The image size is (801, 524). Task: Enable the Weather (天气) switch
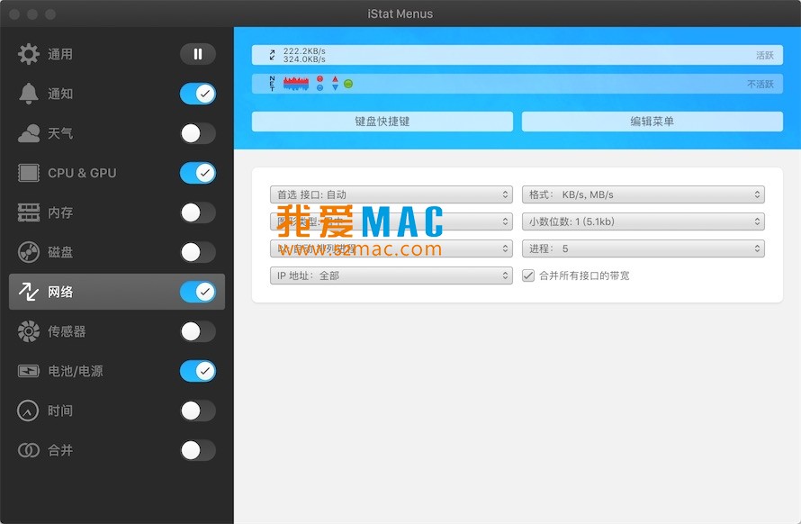coord(198,133)
